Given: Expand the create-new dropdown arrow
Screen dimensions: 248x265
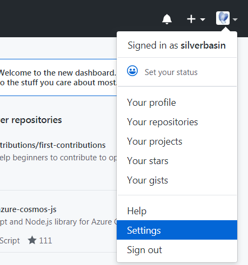Looking at the screenshot, I should 203,19.
